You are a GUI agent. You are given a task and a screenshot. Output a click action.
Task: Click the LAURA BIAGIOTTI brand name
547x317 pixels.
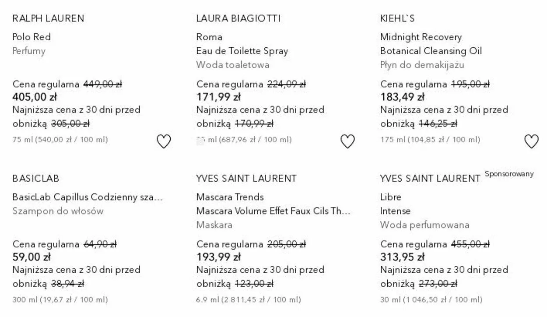(238, 18)
